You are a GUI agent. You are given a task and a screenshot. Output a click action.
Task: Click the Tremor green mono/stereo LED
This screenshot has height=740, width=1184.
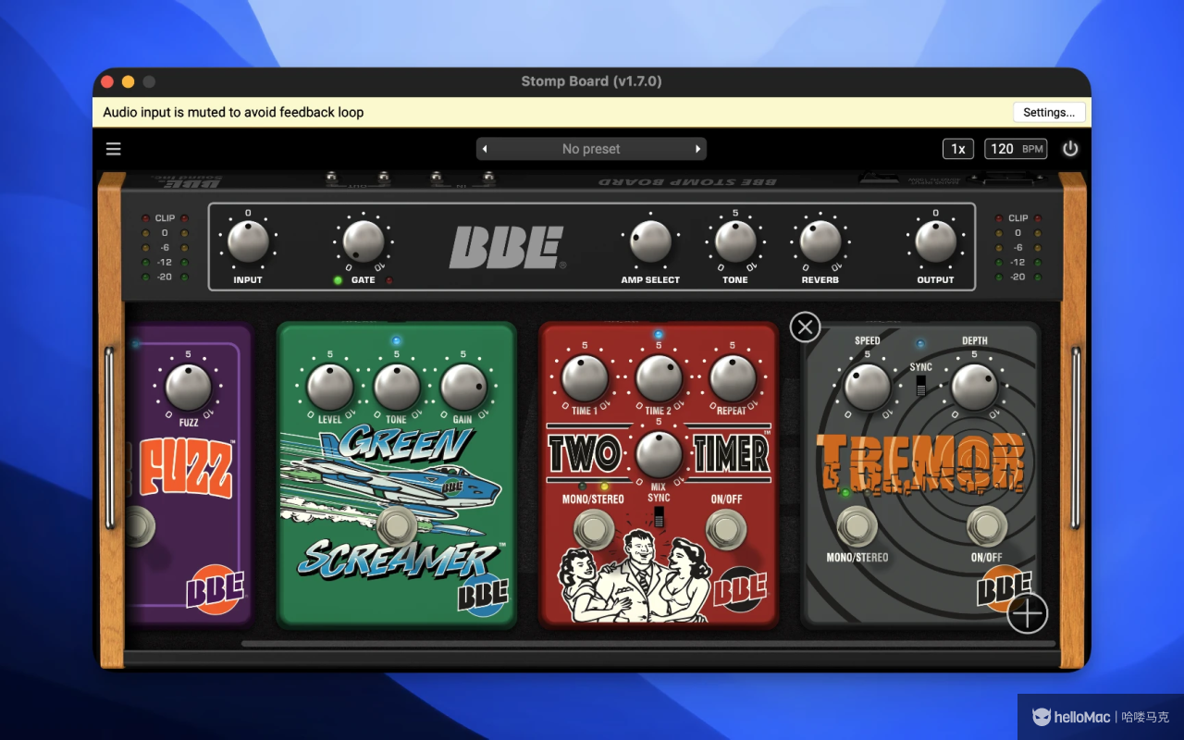[x=845, y=493]
